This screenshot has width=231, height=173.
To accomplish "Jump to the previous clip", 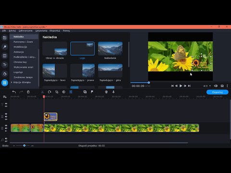I will click(172, 86).
